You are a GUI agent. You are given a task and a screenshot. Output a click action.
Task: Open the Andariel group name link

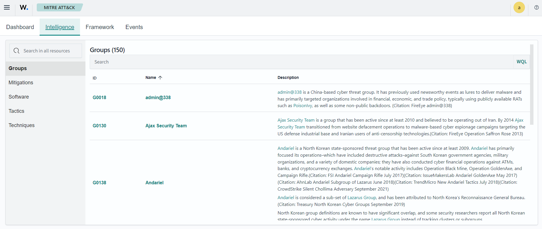coord(154,183)
